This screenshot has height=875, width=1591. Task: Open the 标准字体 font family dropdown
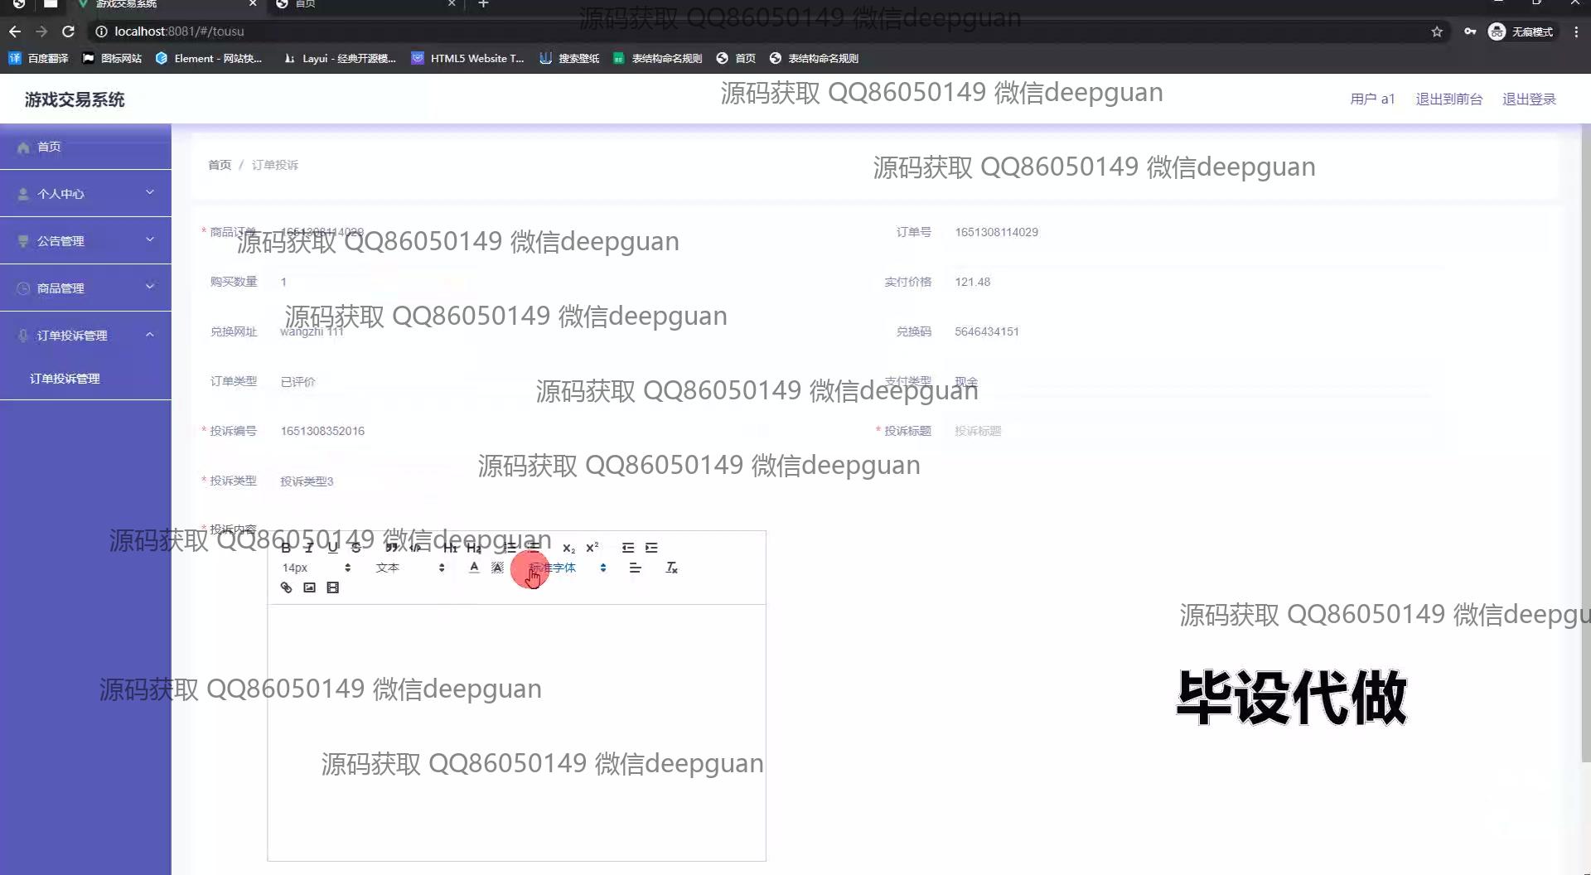[568, 568]
